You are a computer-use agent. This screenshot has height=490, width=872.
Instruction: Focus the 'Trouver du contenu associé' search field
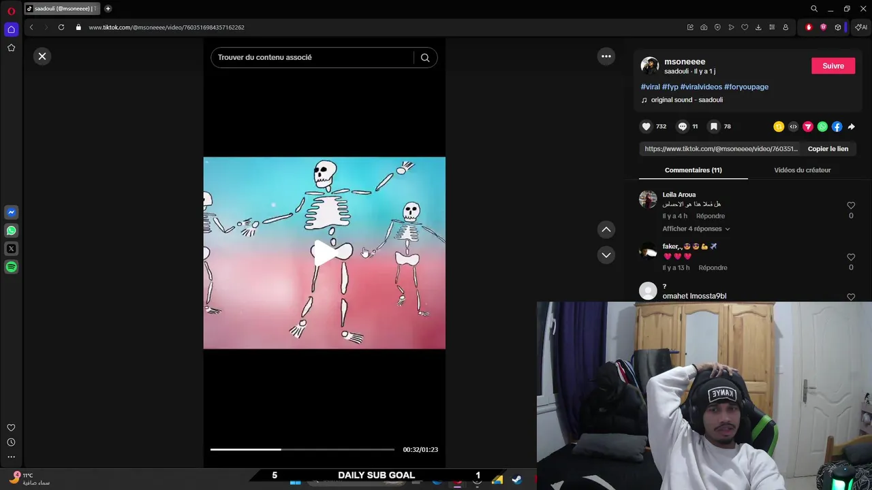311,58
